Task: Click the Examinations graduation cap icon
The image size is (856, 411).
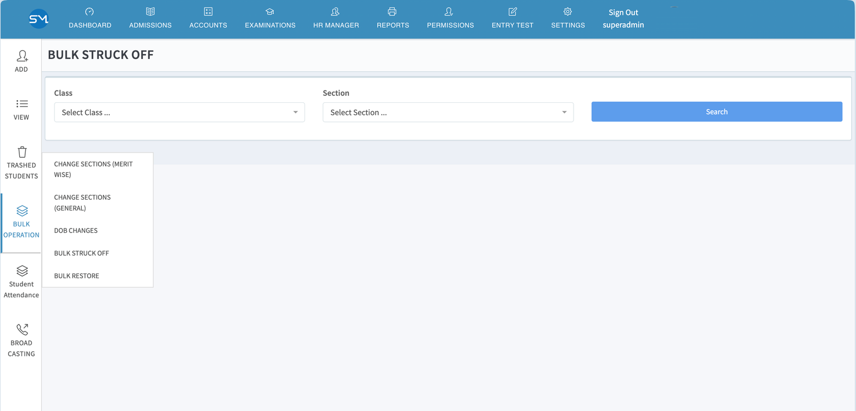Action: [270, 12]
